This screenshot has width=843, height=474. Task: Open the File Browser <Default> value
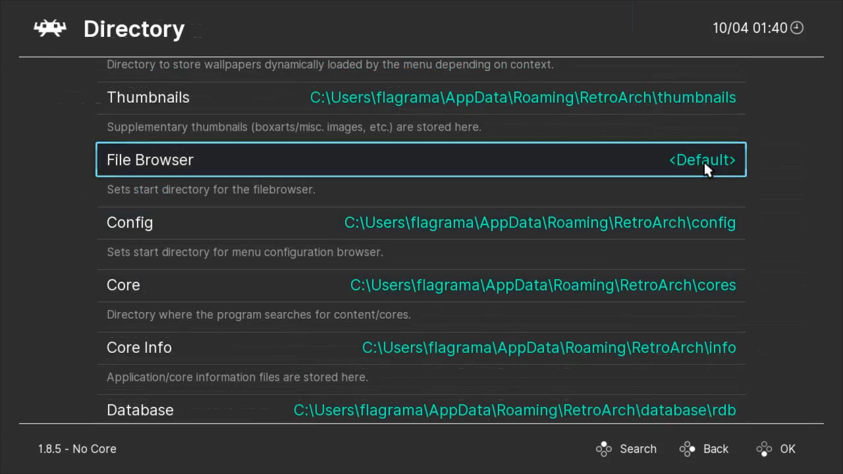[702, 160]
